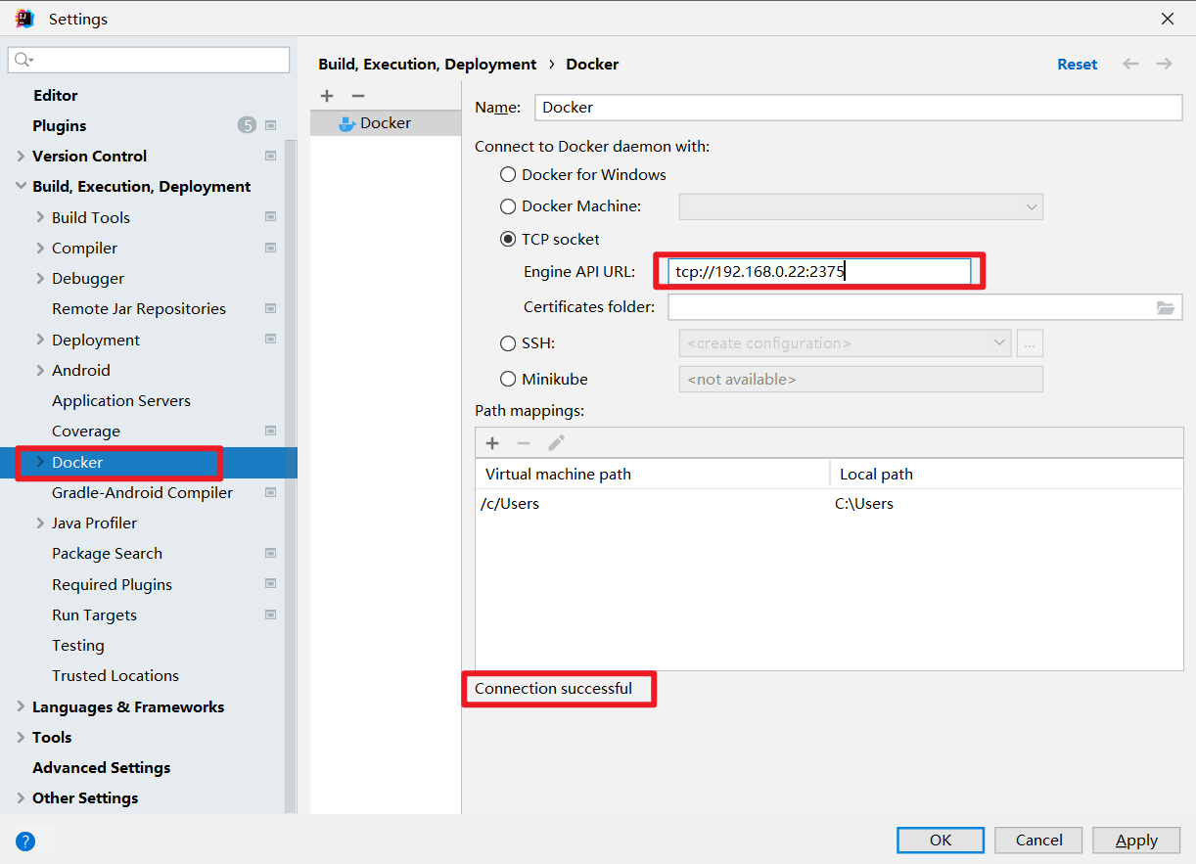This screenshot has height=864, width=1196.
Task: Navigate back with the left arrow
Action: [1130, 64]
